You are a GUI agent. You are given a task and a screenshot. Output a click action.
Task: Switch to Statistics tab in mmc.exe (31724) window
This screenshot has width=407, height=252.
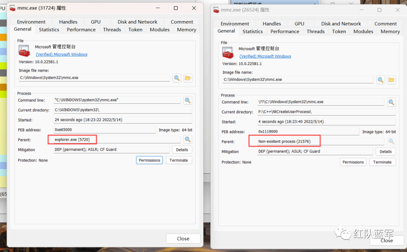coord(49,30)
